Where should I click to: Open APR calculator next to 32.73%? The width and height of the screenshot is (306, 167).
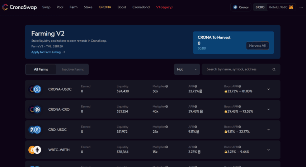pyautogui.click(x=201, y=91)
